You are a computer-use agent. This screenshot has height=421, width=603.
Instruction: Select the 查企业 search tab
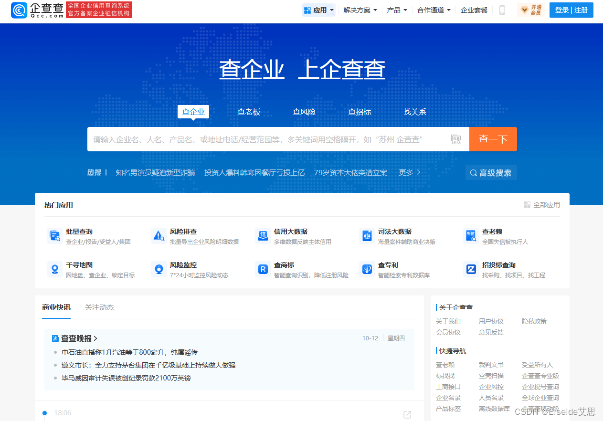point(193,112)
